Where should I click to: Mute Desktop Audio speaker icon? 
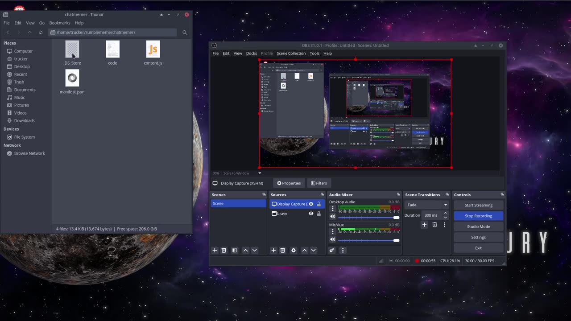pos(332,217)
